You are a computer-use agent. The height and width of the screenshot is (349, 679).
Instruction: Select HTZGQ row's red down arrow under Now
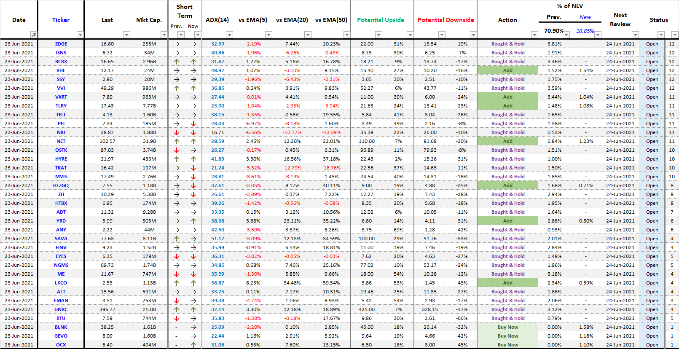point(193,185)
